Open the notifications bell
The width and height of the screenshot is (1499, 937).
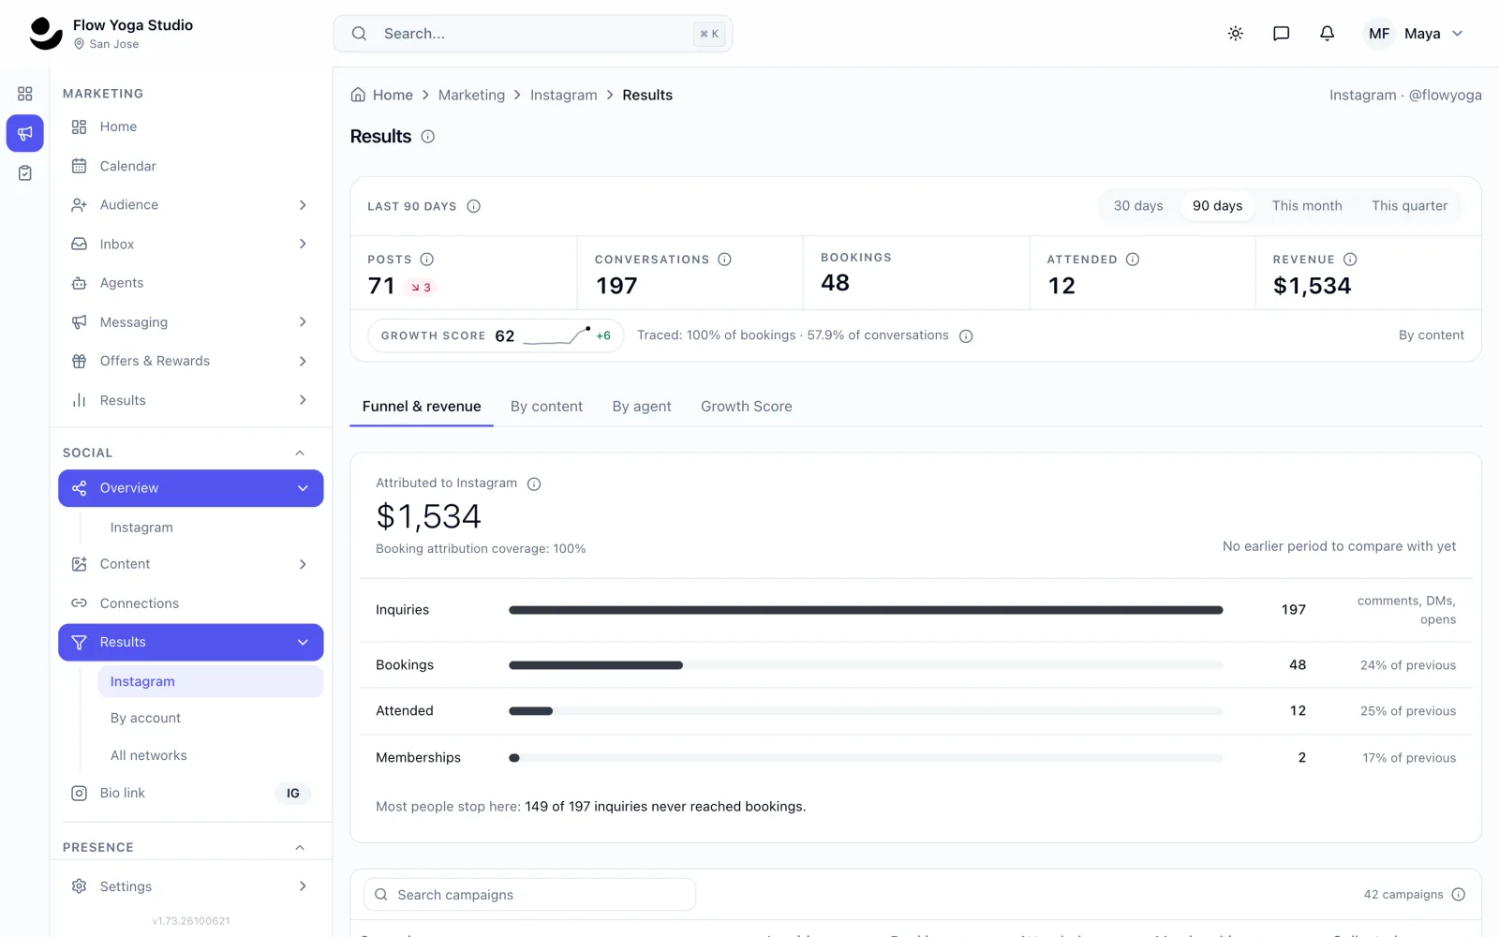(1327, 34)
